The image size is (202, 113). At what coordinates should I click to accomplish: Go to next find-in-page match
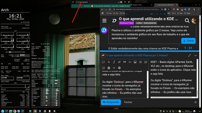point(161,14)
